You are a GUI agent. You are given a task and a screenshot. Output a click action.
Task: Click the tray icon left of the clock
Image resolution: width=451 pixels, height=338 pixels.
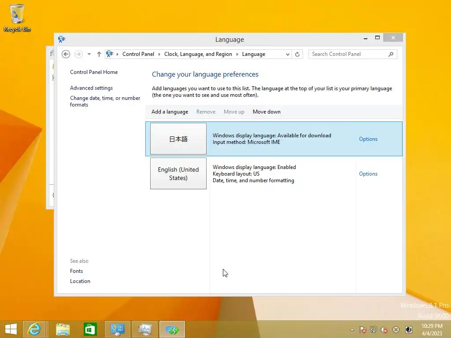click(408, 330)
